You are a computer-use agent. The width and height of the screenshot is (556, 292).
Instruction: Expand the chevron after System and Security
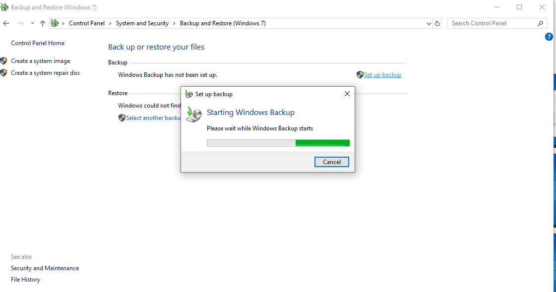[x=175, y=23]
